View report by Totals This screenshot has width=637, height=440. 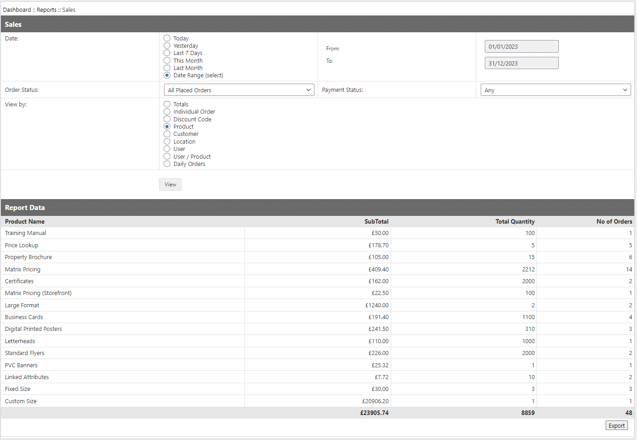tap(167, 104)
